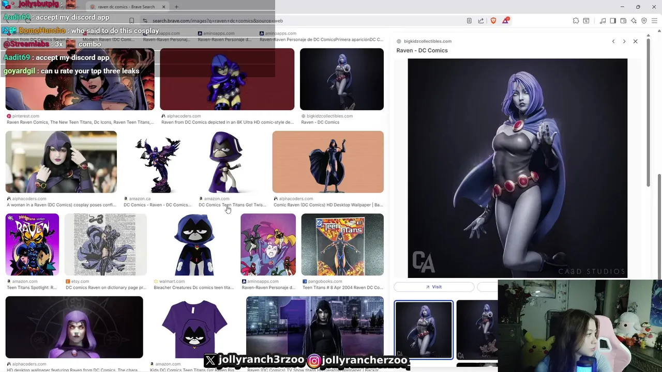Click the Visit button under the preview

pos(434,287)
